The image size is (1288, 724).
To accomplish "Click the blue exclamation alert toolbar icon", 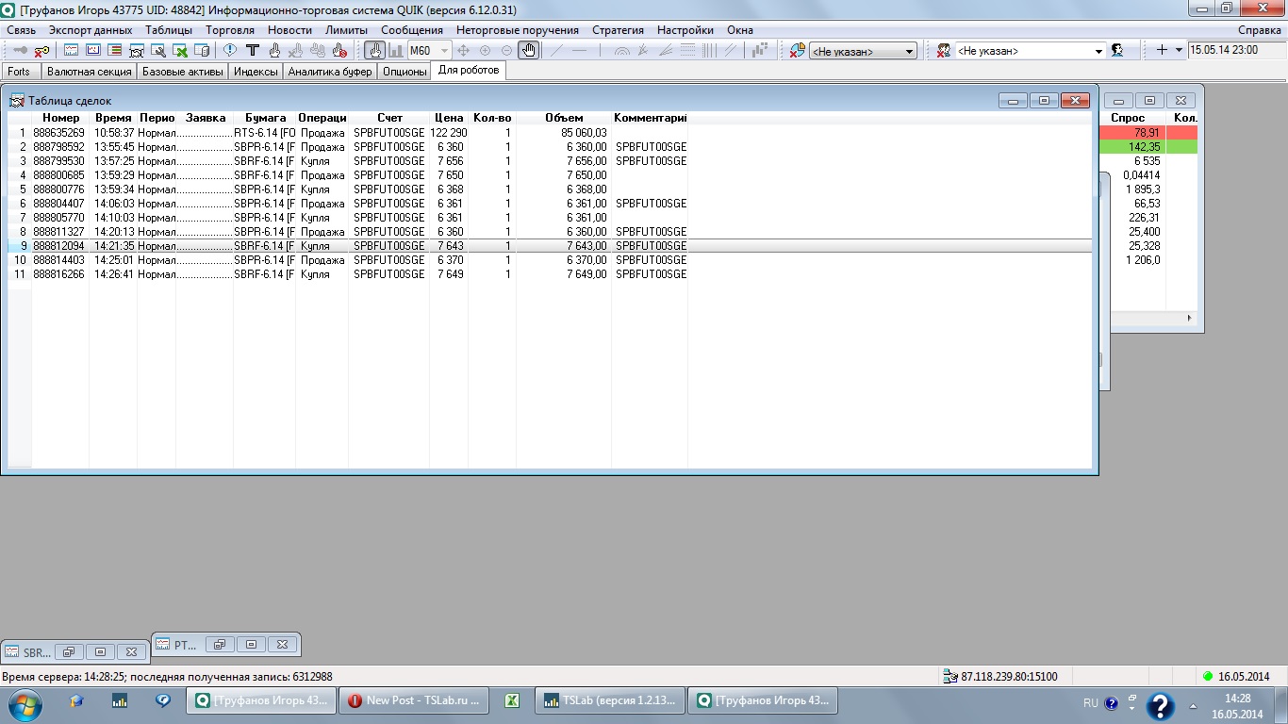I will tap(229, 50).
